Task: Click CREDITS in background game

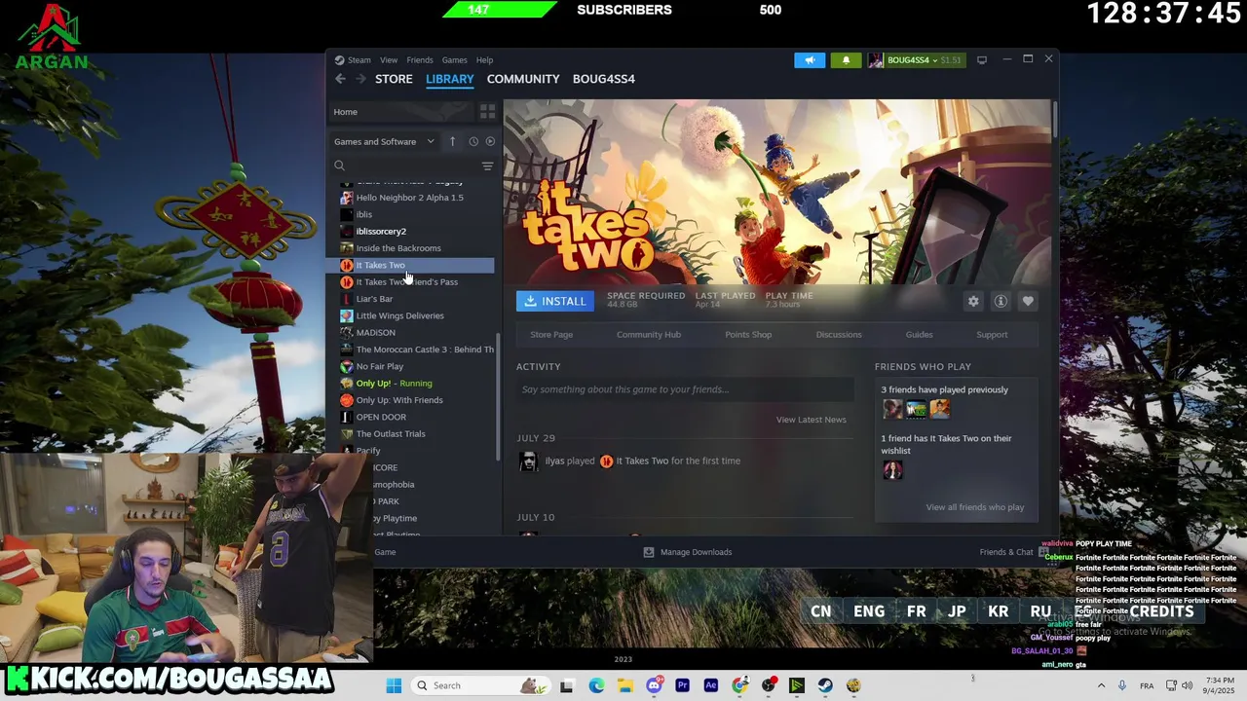Action: coord(1161,611)
